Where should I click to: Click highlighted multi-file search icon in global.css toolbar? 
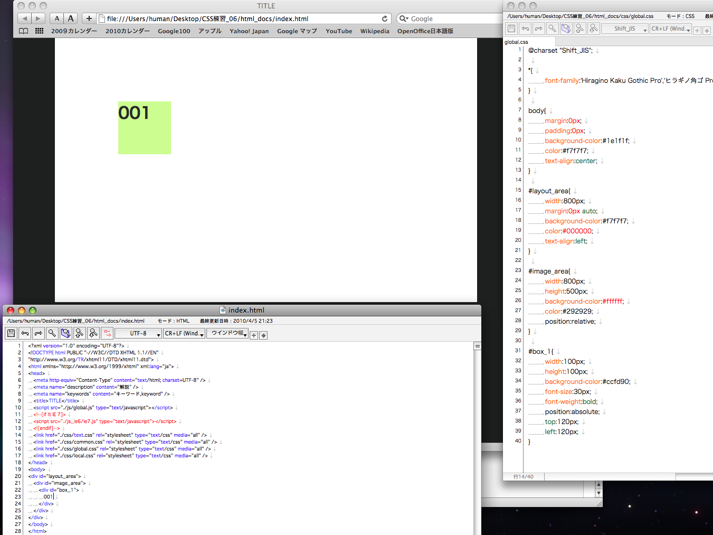click(566, 29)
